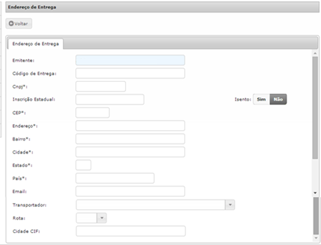Click the Endereço de Entrega header title
This screenshot has height=245, width=321.
32,7
